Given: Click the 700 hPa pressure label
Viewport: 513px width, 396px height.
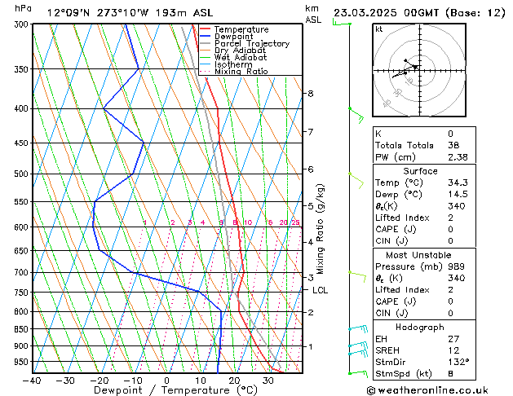Looking at the screenshot, I should (23, 272).
